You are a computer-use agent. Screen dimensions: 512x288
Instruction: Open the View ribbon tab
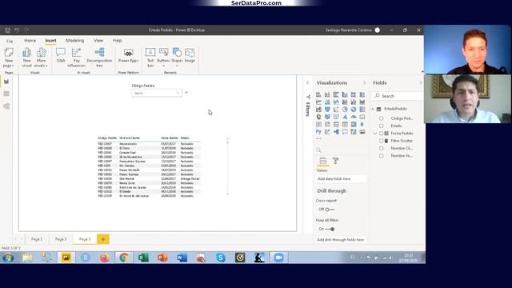(x=98, y=41)
